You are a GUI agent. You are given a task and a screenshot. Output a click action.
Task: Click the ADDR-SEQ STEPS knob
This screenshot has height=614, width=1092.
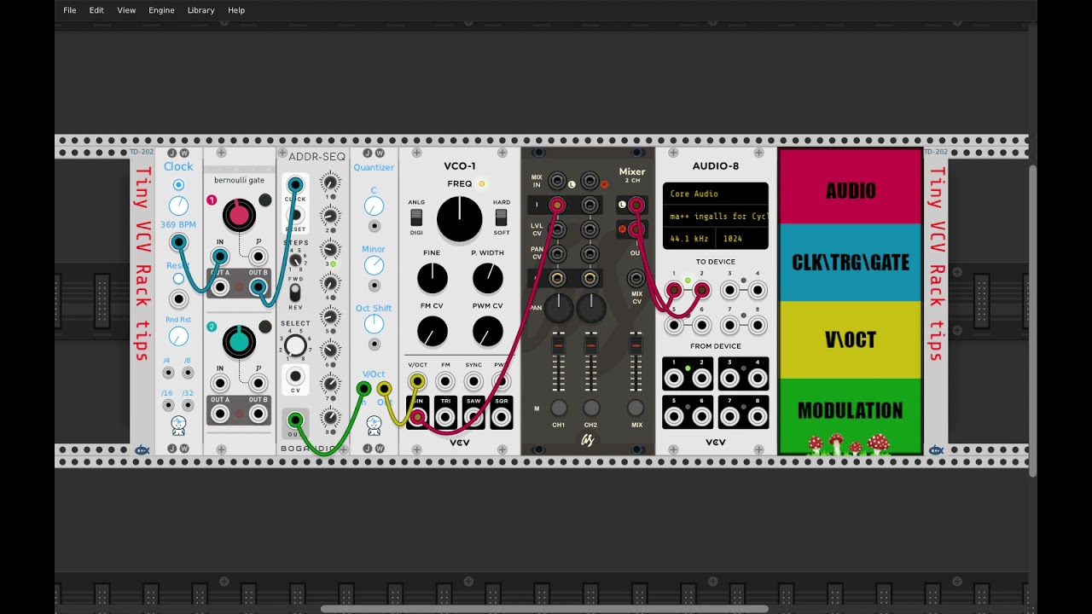tap(295, 261)
